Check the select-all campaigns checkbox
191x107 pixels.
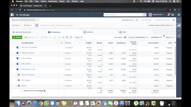(13, 43)
